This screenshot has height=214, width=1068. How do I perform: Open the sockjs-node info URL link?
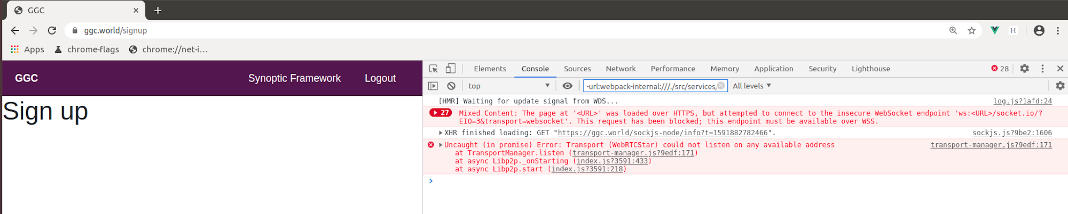663,133
